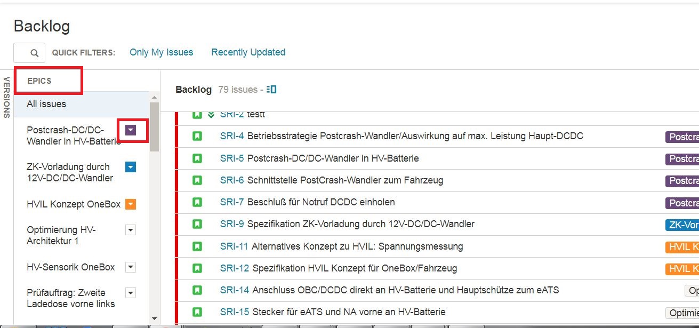699x328 pixels.
Task: Open dropdown for Postcrash-DC/DC-Wandler epic
Action: [130, 130]
